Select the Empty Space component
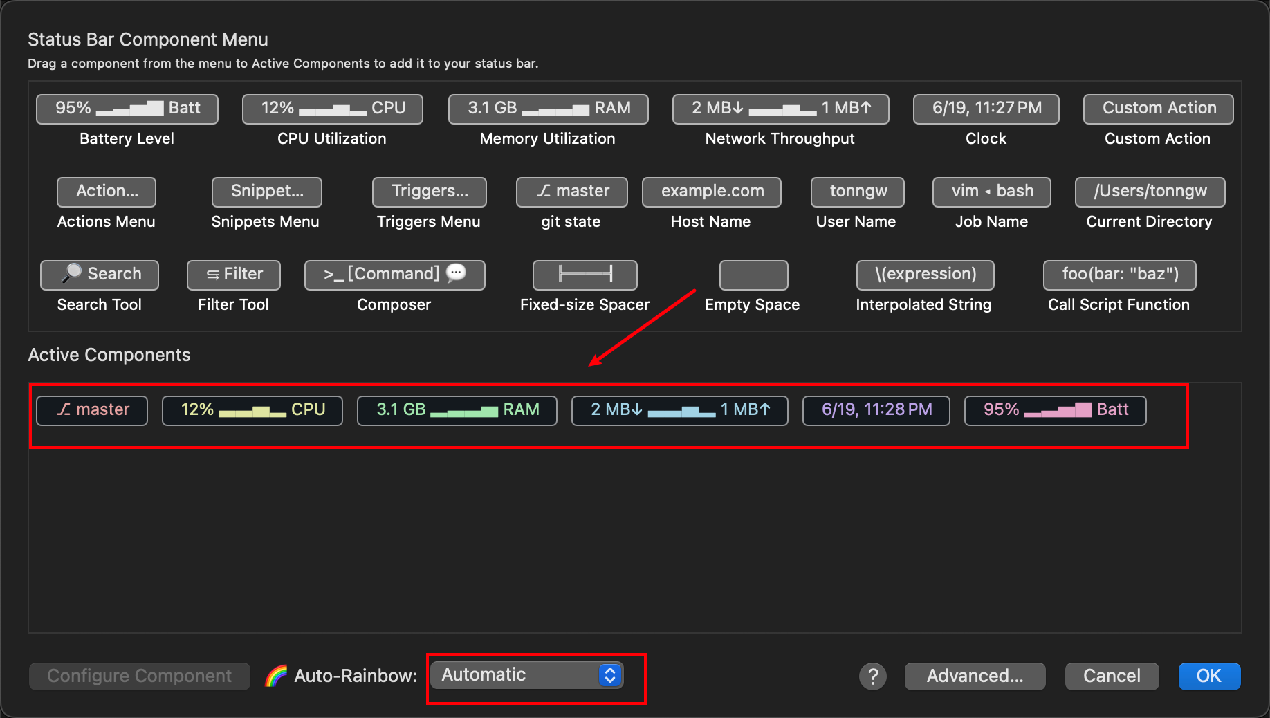 pyautogui.click(x=754, y=275)
